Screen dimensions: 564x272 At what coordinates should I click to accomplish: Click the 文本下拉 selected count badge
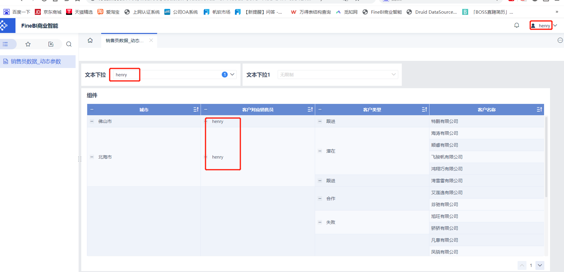(x=225, y=75)
